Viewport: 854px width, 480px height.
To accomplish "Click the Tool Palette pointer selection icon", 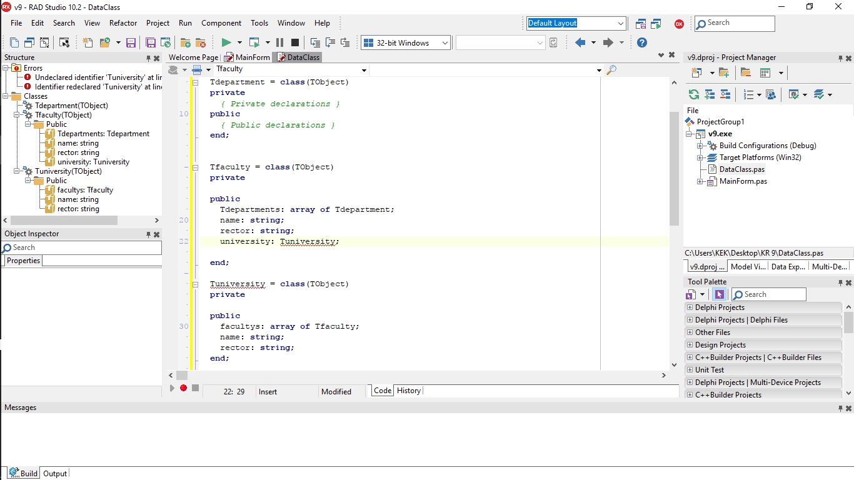I will coord(719,294).
